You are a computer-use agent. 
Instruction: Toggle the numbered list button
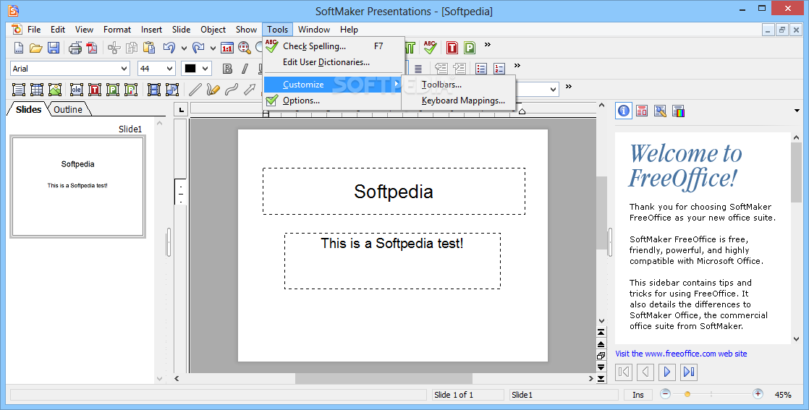click(x=499, y=69)
